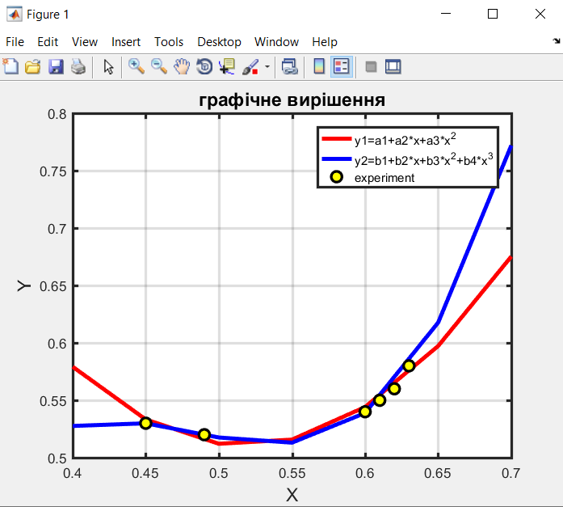Open the Desktop menu
This screenshot has width=563, height=507.
219,42
